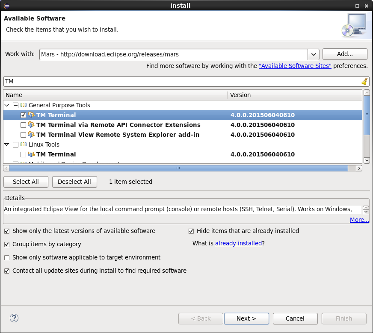
Task: Click the horizontal scroll right arrow
Action: coord(359,168)
